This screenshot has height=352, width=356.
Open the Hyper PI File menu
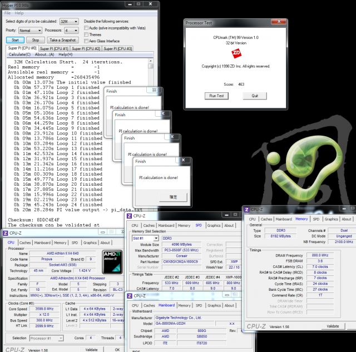(x=7, y=13)
